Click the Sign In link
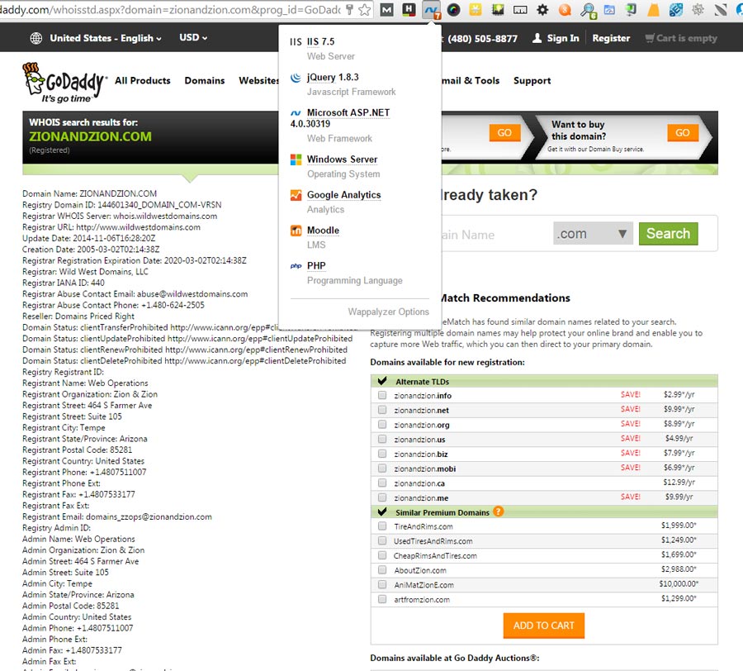 point(563,38)
